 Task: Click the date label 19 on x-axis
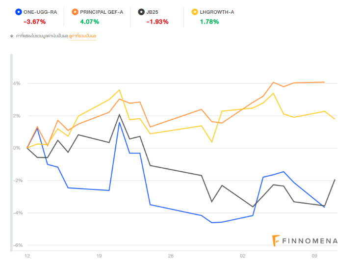(x=99, y=256)
